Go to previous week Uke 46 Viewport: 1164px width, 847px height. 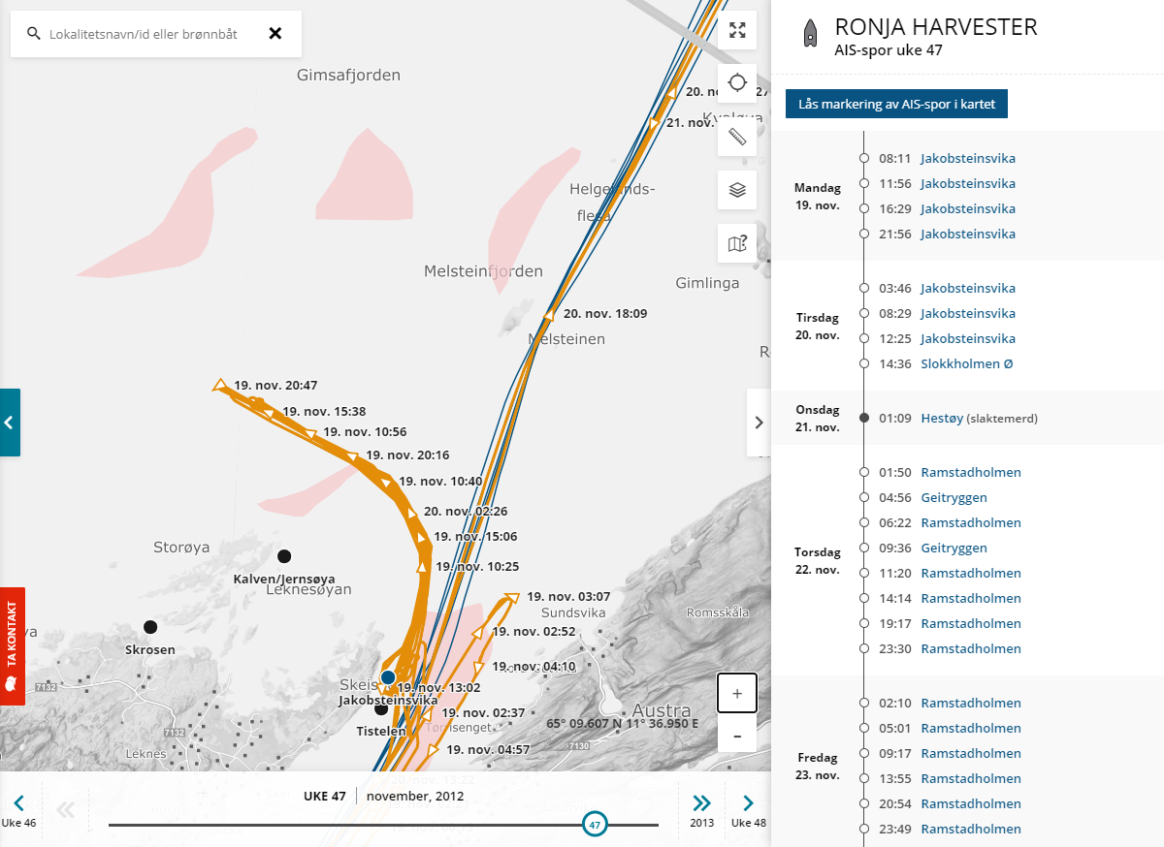pos(18,810)
